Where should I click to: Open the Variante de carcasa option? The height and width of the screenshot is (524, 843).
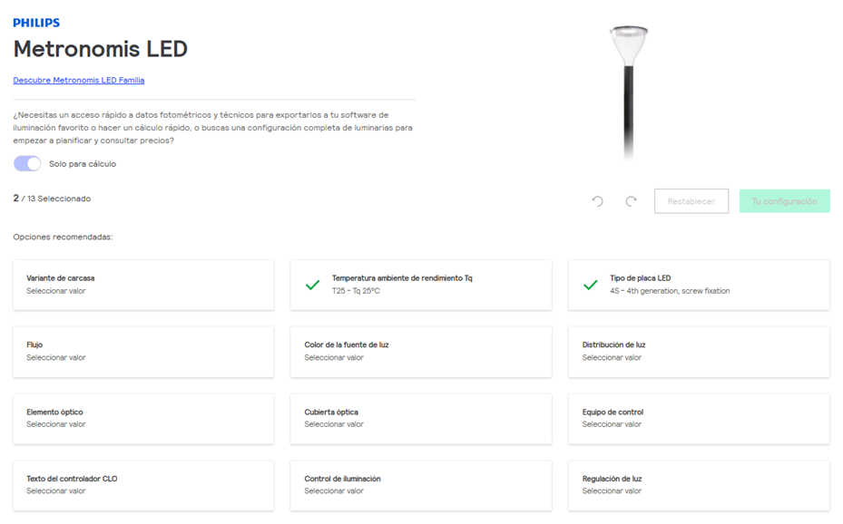[143, 285]
